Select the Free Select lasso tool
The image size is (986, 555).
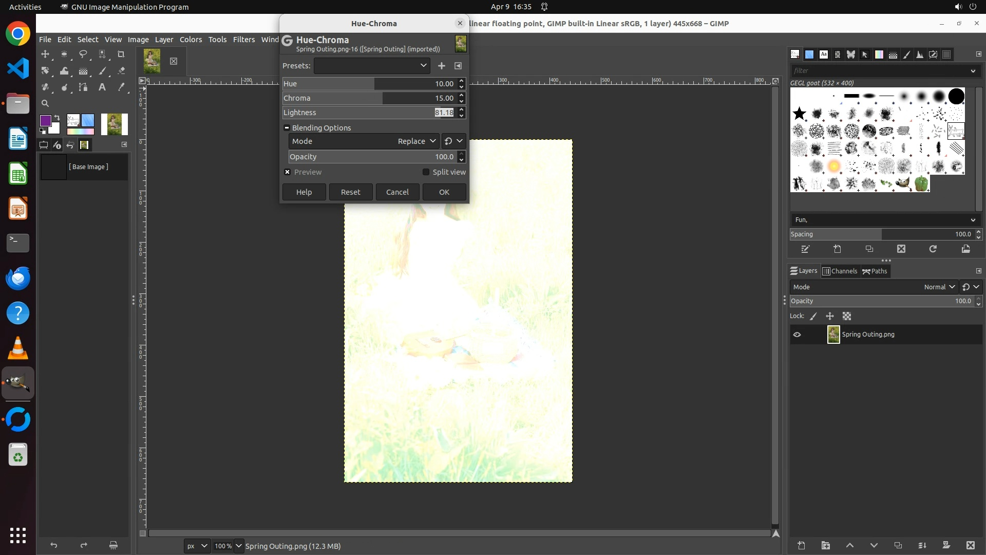pyautogui.click(x=83, y=54)
